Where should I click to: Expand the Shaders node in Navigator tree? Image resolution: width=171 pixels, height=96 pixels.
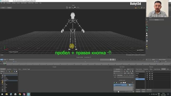tap(1, 87)
